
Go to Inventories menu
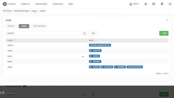[41, 4]
